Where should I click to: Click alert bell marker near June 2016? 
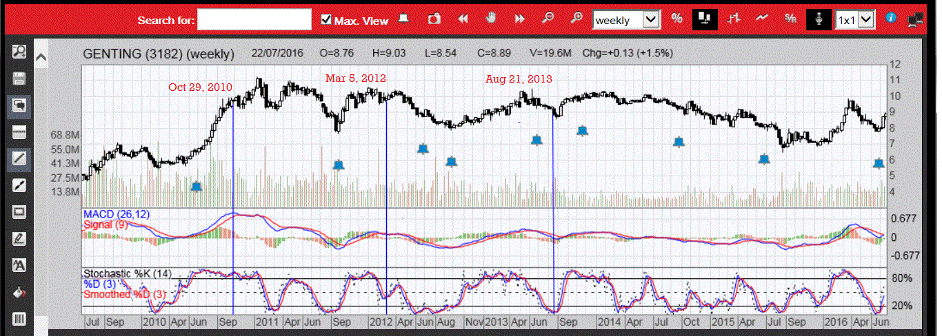coord(879,163)
